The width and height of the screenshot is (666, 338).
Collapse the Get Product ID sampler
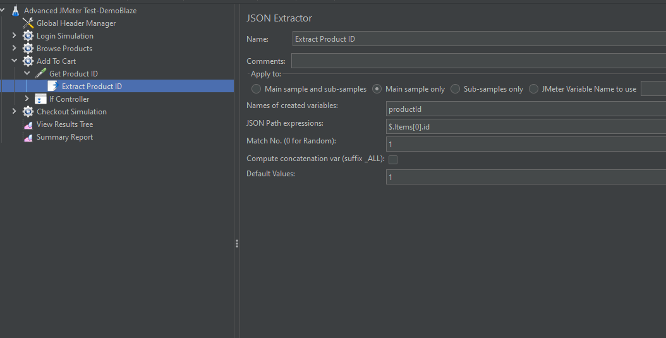coord(27,73)
